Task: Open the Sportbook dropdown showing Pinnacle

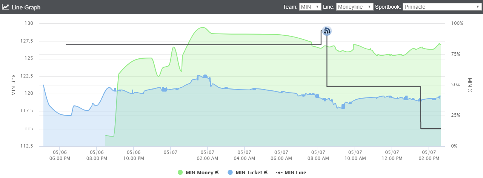Action: click(441, 7)
